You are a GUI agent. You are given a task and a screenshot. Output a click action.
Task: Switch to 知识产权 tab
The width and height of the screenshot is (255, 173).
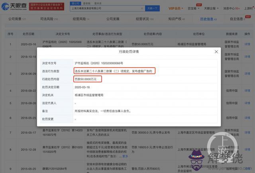coord(176,19)
